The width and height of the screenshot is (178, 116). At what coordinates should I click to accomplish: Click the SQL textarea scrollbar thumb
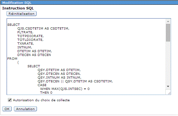168,33
